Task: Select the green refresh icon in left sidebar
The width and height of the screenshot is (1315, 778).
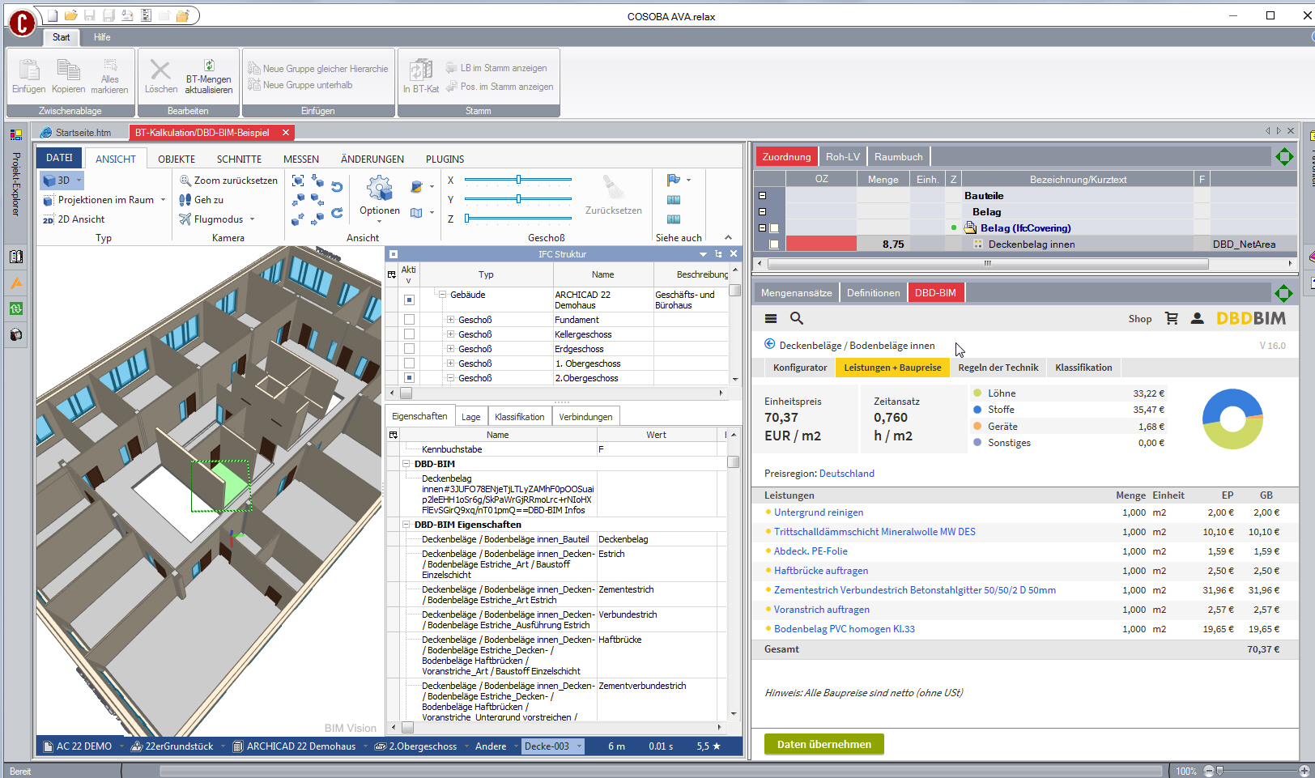Action: [15, 308]
